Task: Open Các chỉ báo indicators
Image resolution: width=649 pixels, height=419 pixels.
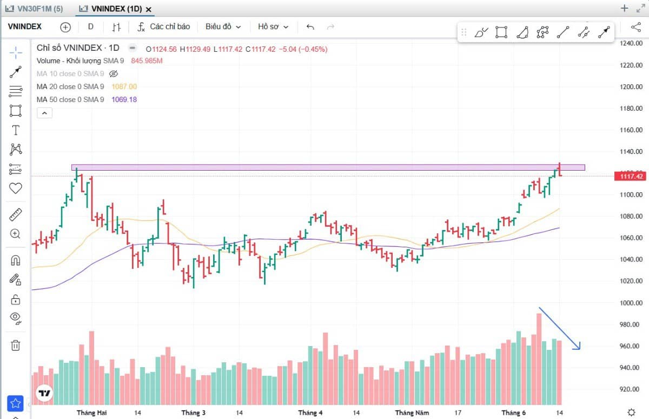Action: pyautogui.click(x=164, y=26)
